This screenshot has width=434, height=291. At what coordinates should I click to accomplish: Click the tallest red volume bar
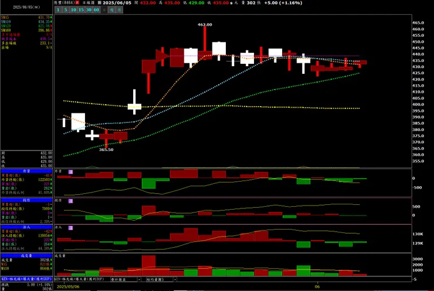coord(148,266)
